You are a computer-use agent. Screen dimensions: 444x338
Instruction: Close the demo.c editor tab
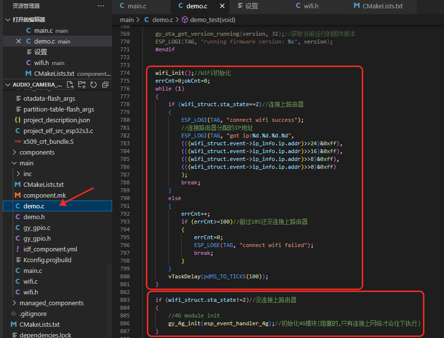click(222, 6)
